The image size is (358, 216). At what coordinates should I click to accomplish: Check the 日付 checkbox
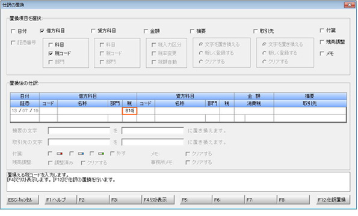click(x=13, y=31)
